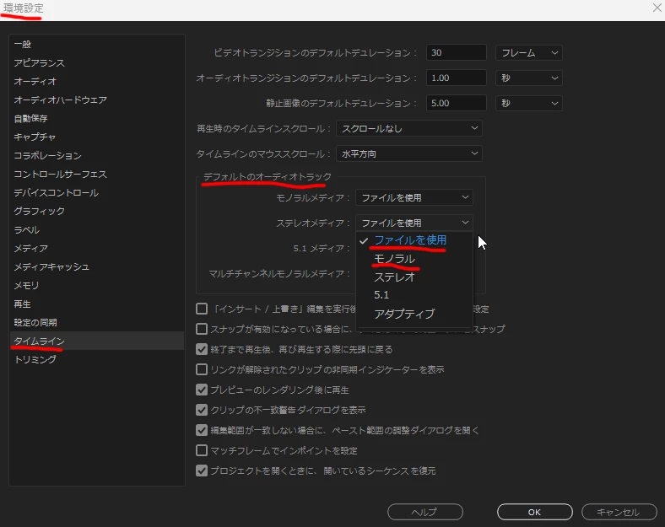The image size is (665, 527).
Task: Select アピアランス in the sidebar
Action: pos(39,62)
